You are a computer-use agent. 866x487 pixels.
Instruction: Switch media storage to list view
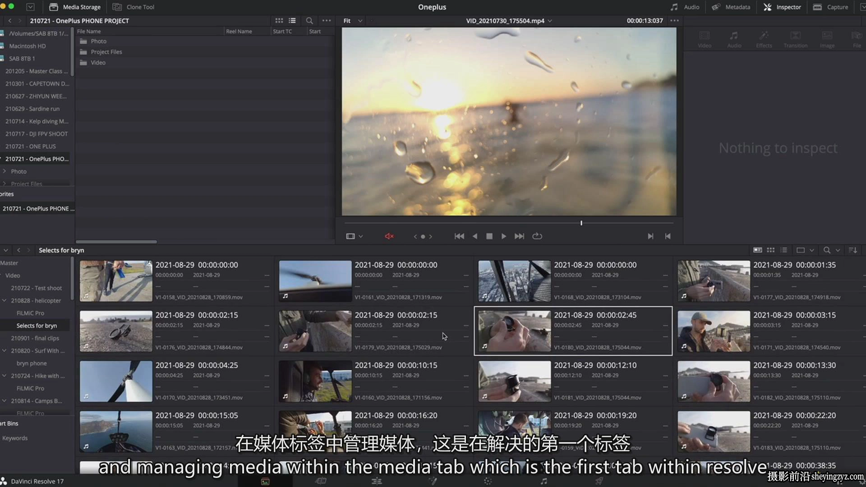pos(292,20)
